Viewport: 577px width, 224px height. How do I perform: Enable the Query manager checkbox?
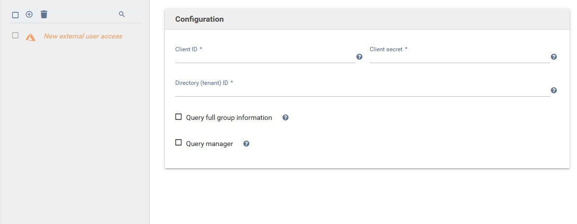179,143
